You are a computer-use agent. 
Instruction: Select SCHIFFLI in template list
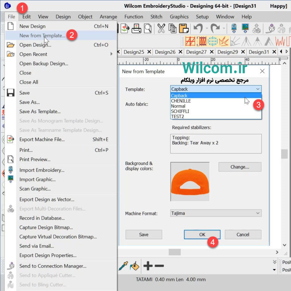pos(216,111)
